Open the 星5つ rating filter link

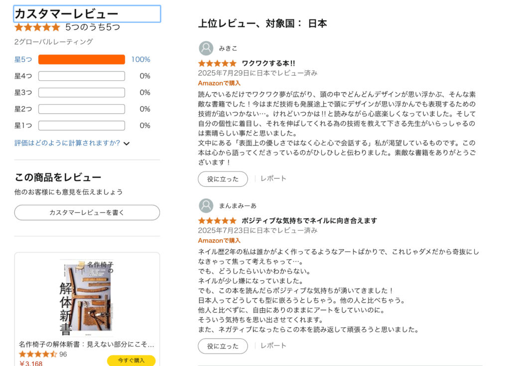point(23,60)
